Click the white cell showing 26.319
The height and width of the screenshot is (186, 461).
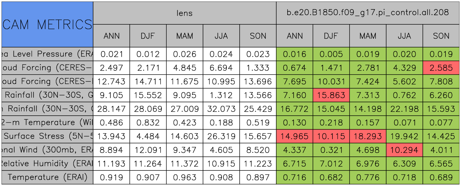click(x=221, y=136)
